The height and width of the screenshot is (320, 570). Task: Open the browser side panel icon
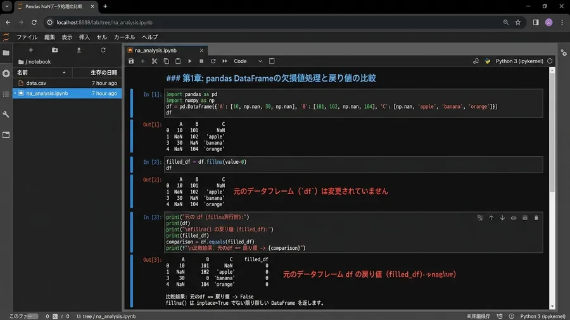pyautogui.click(x=536, y=23)
